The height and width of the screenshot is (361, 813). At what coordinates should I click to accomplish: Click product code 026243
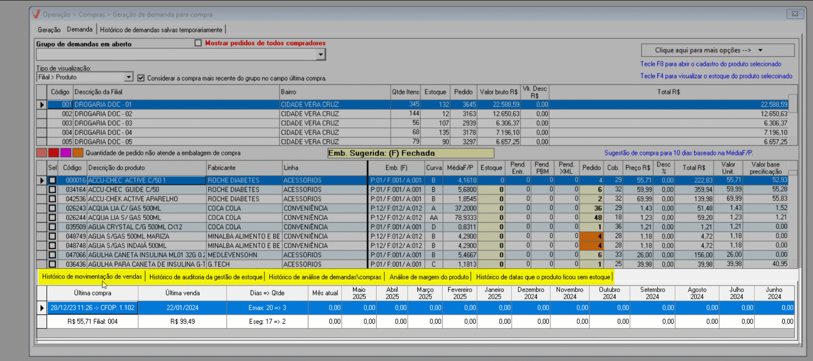click(x=76, y=208)
